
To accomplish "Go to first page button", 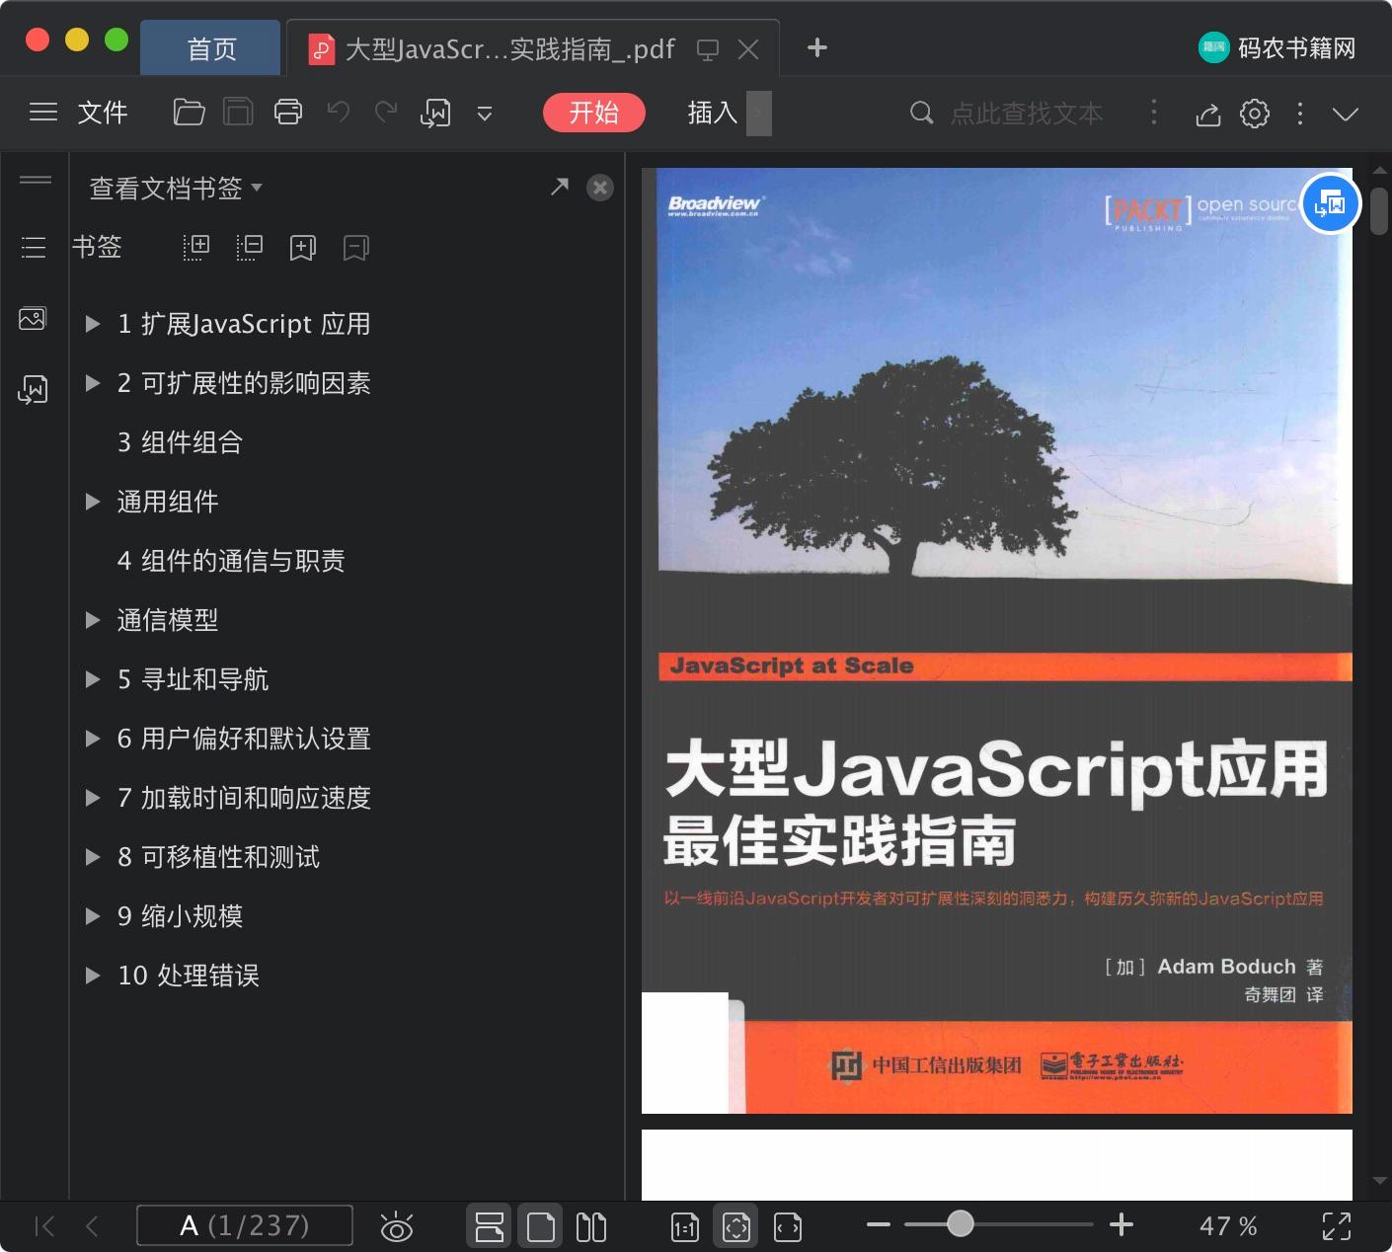I will point(44,1226).
